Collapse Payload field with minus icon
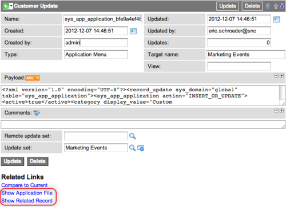This screenshot has width=286, height=207. coord(276,76)
